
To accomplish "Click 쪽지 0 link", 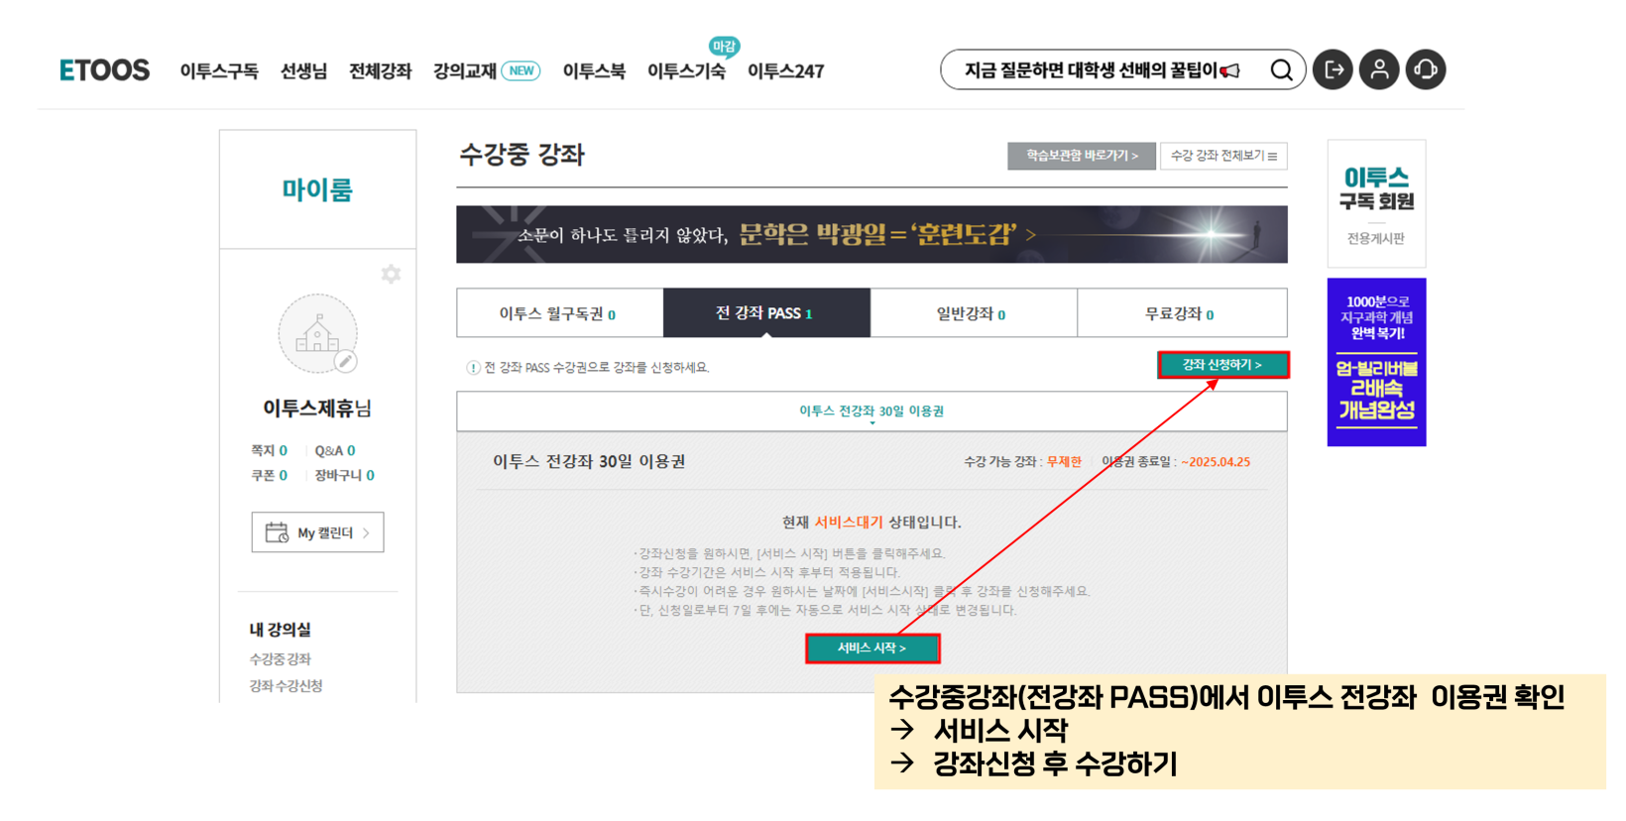I will 269,451.
